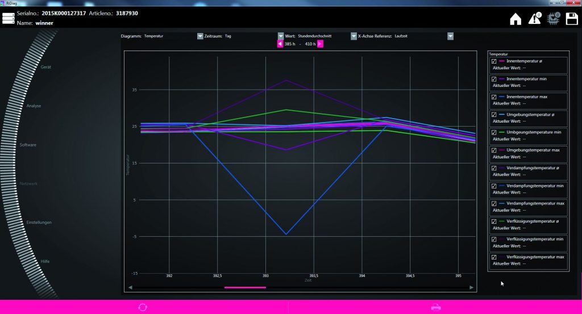582x314 pixels.
Task: Expand the Zeitraum dropdown showing Tag
Action: click(x=280, y=36)
